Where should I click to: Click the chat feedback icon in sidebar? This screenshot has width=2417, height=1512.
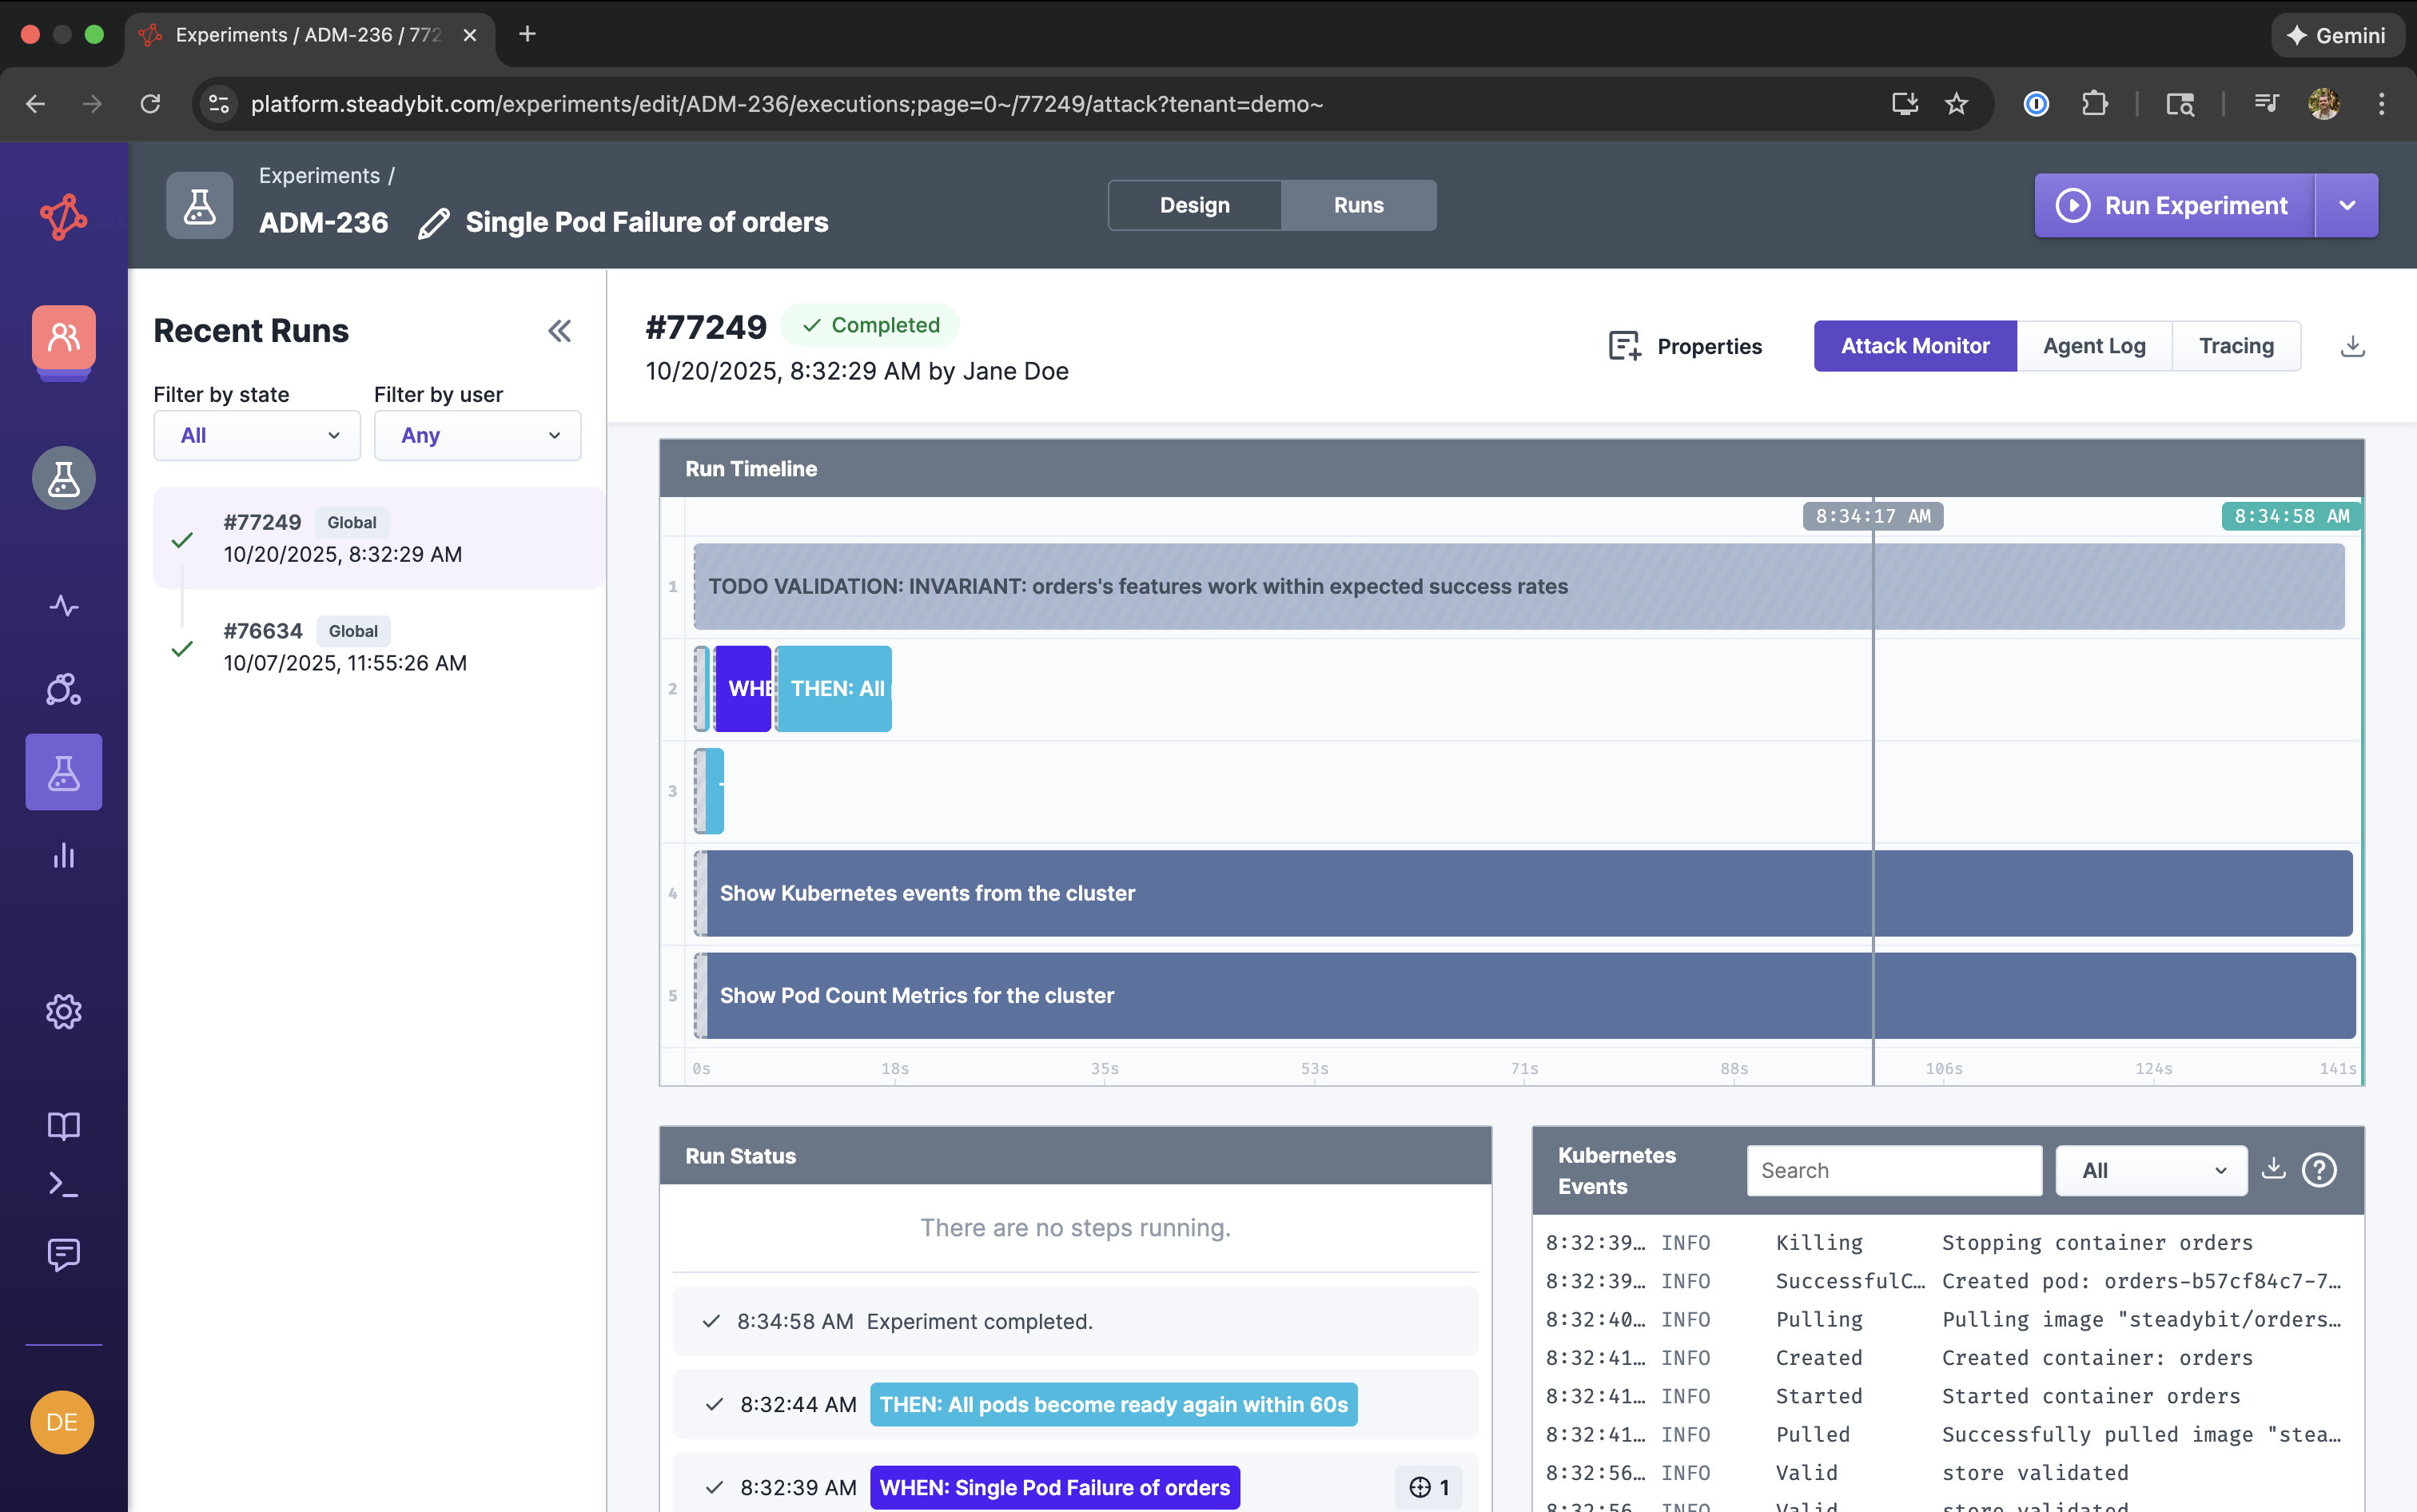click(x=63, y=1254)
